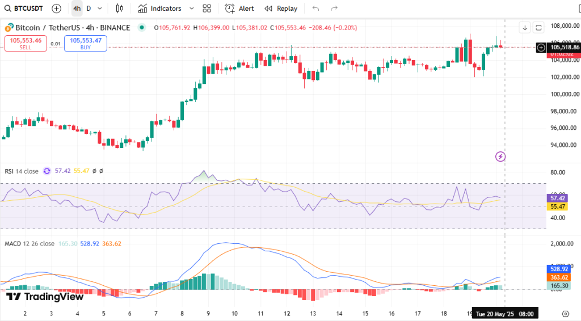Click the redo arrow
581x321 pixels.
(334, 9)
